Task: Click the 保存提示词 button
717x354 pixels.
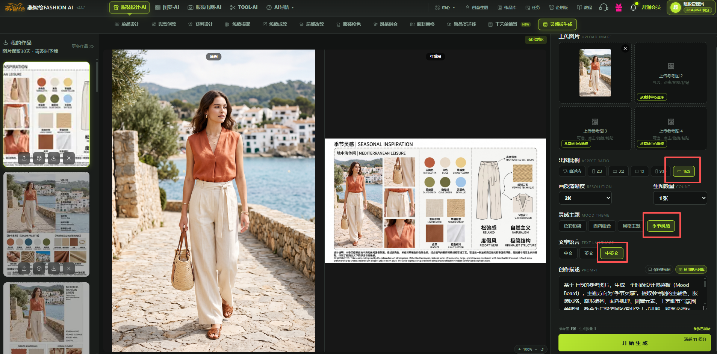Action: [x=659, y=270]
